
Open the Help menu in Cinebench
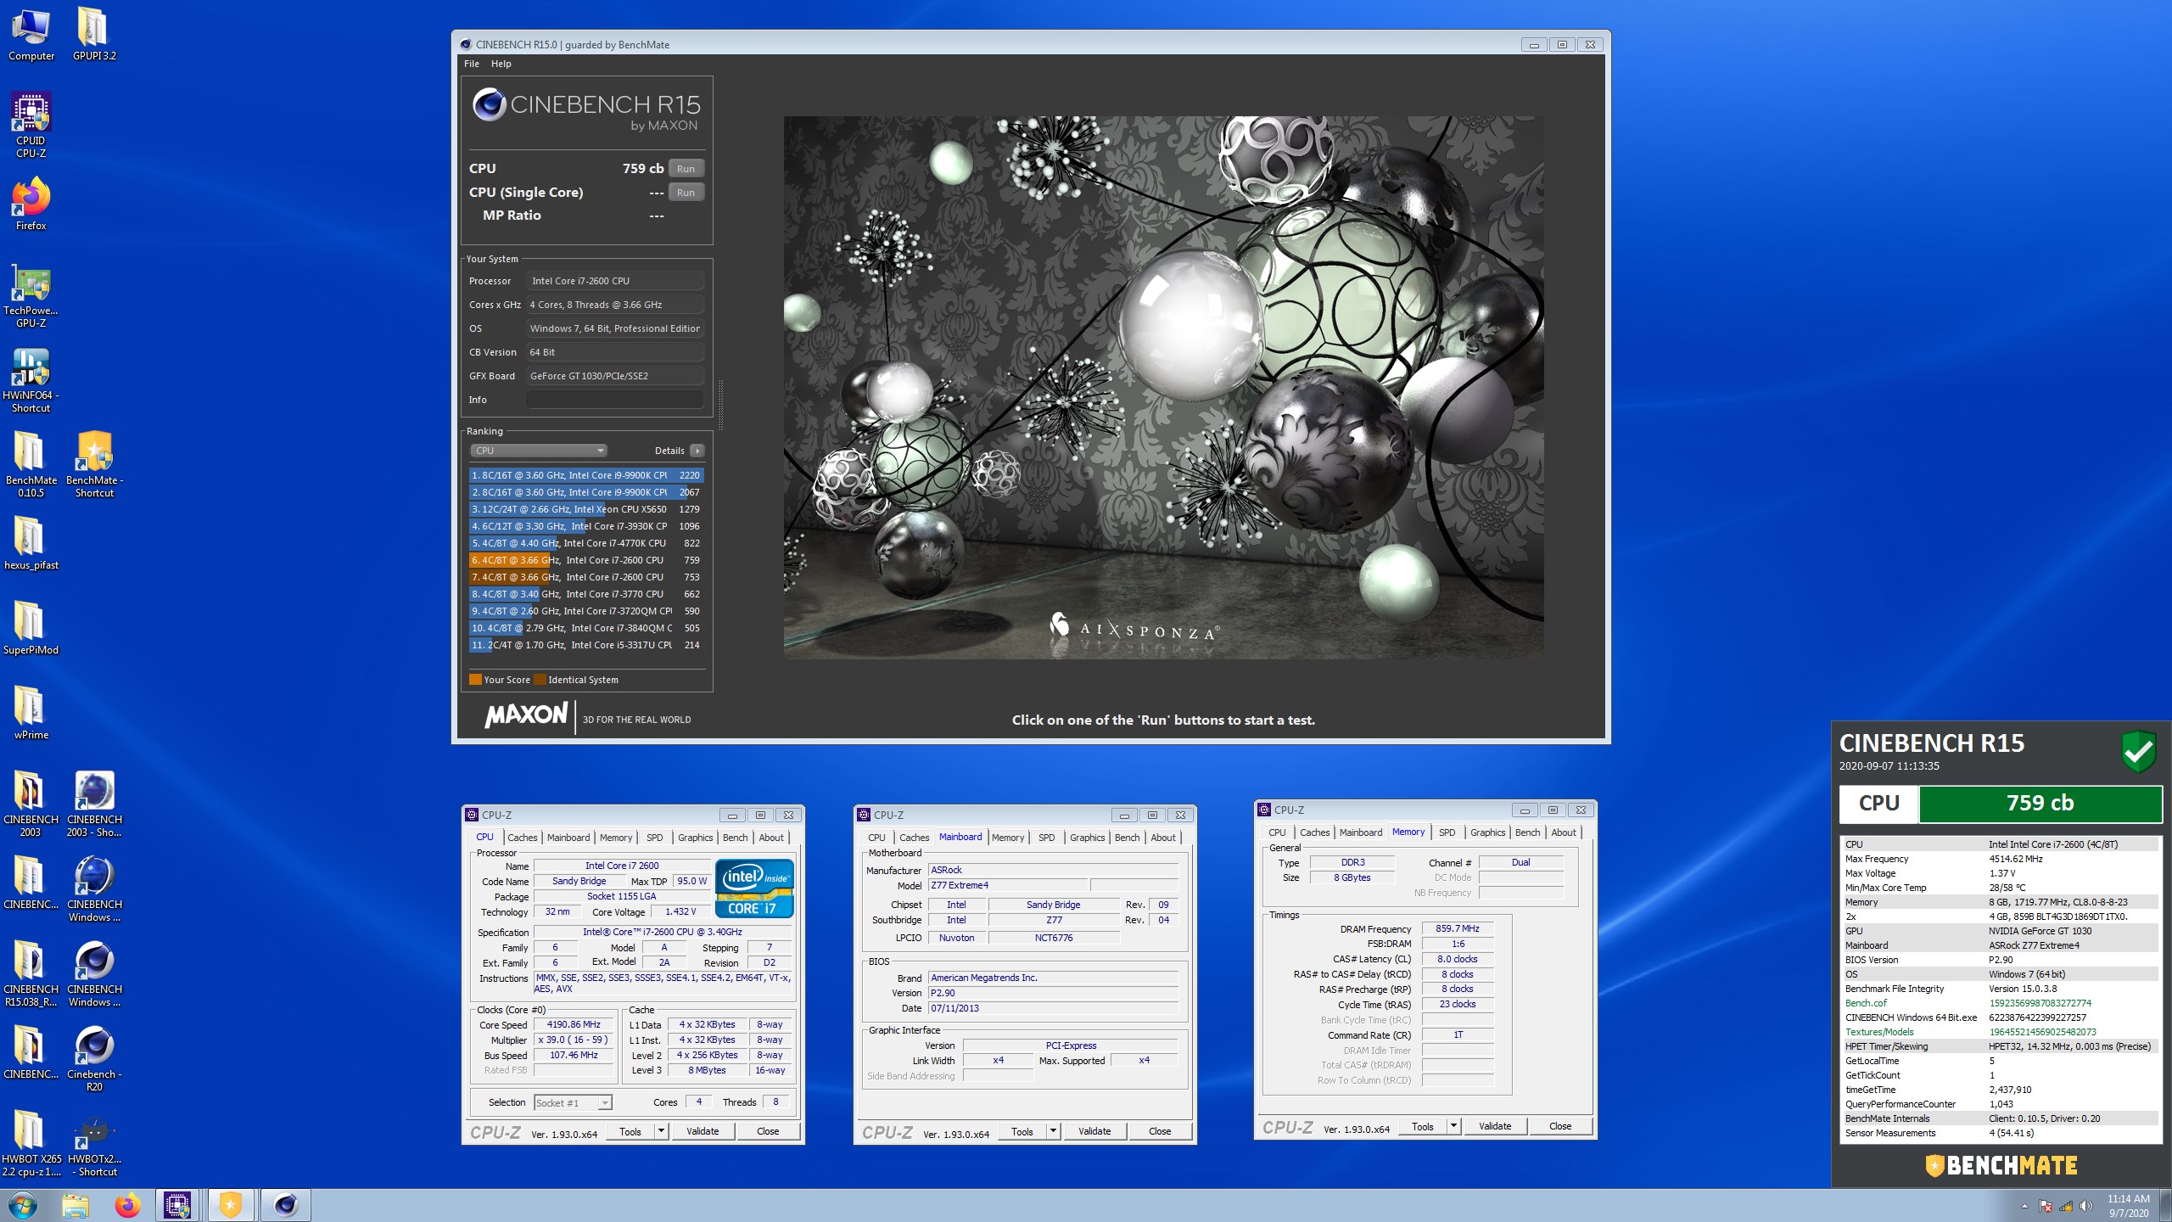coord(501,64)
